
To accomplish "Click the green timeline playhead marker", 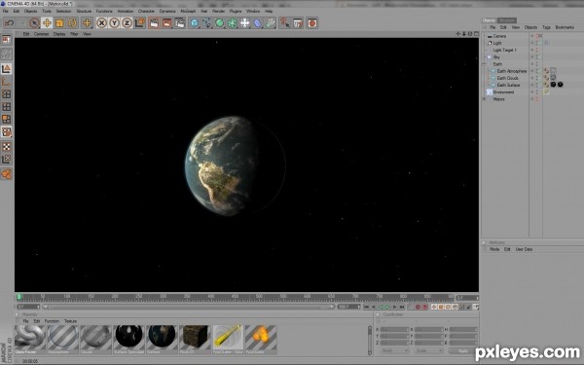I will coord(19,297).
